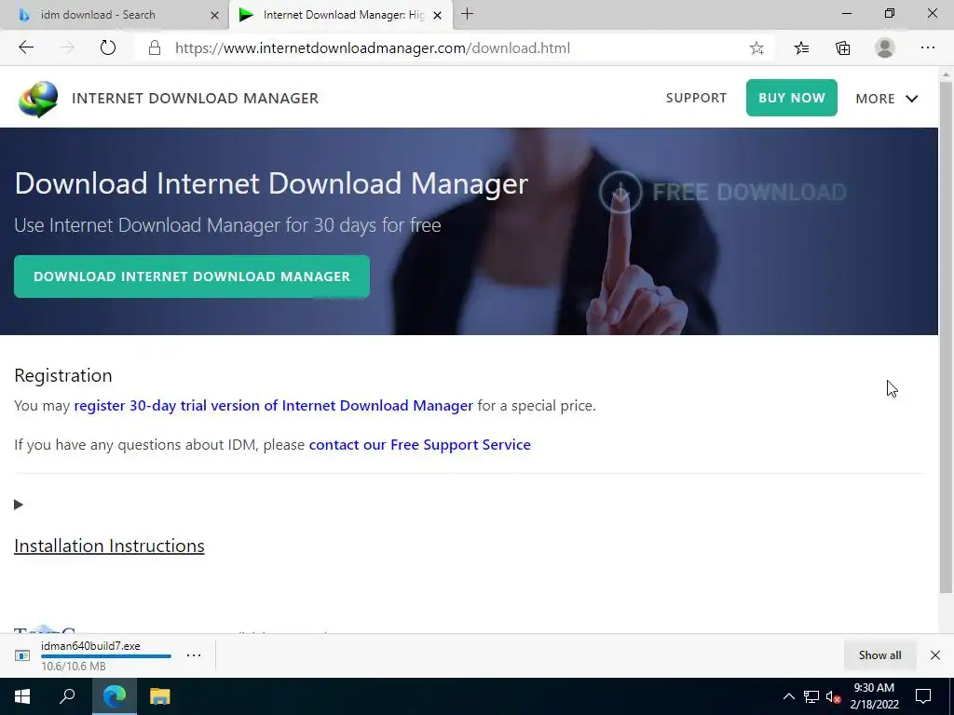Open the register 30-day trial version link

(273, 406)
